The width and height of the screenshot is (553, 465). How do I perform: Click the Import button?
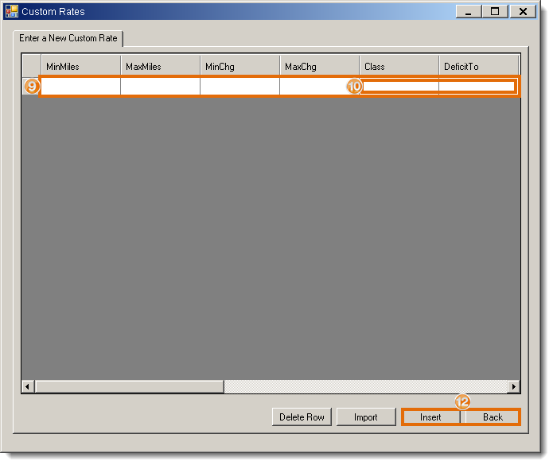click(366, 417)
